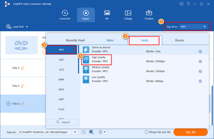The height and width of the screenshot is (139, 214).
Task: Click the Load DVD disc icon
Action: click(9, 27)
